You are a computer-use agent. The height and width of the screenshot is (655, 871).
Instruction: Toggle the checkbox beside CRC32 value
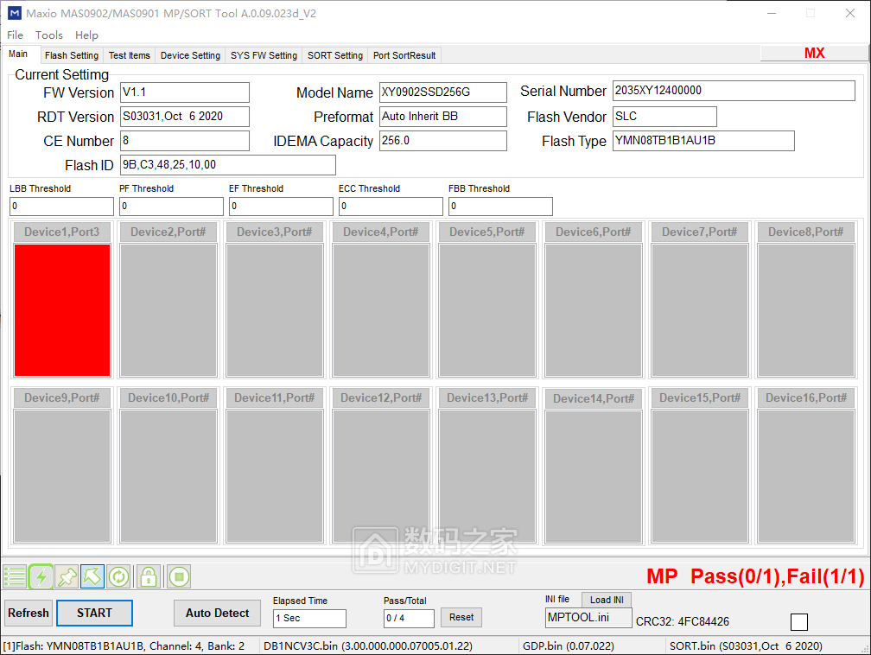pos(798,621)
